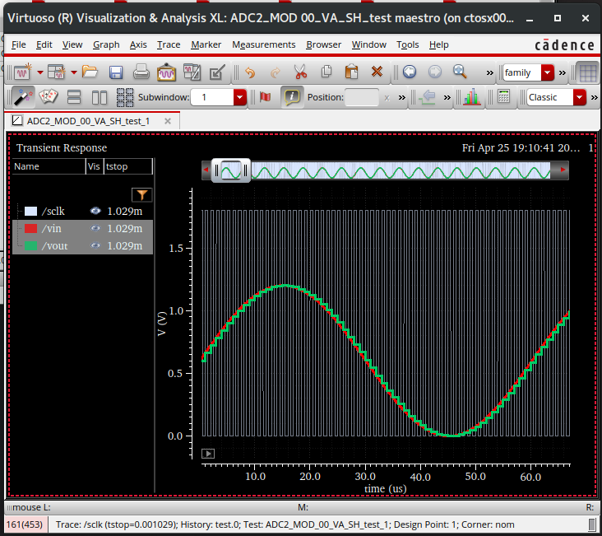Hide the /vin trace with its eye icon
Screen dimensions: 602x536
click(x=96, y=229)
